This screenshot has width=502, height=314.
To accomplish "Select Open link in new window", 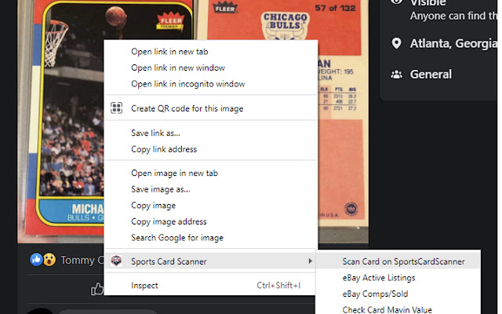I will 211,68.
